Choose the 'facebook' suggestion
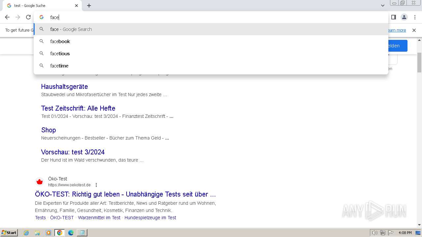This screenshot has width=422, height=237. click(x=211, y=41)
